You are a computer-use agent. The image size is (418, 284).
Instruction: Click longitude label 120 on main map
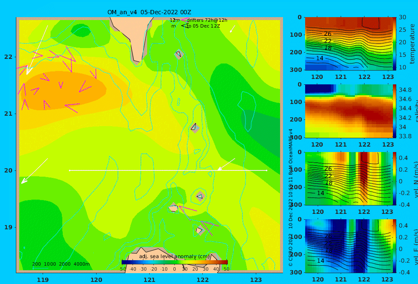96,280
